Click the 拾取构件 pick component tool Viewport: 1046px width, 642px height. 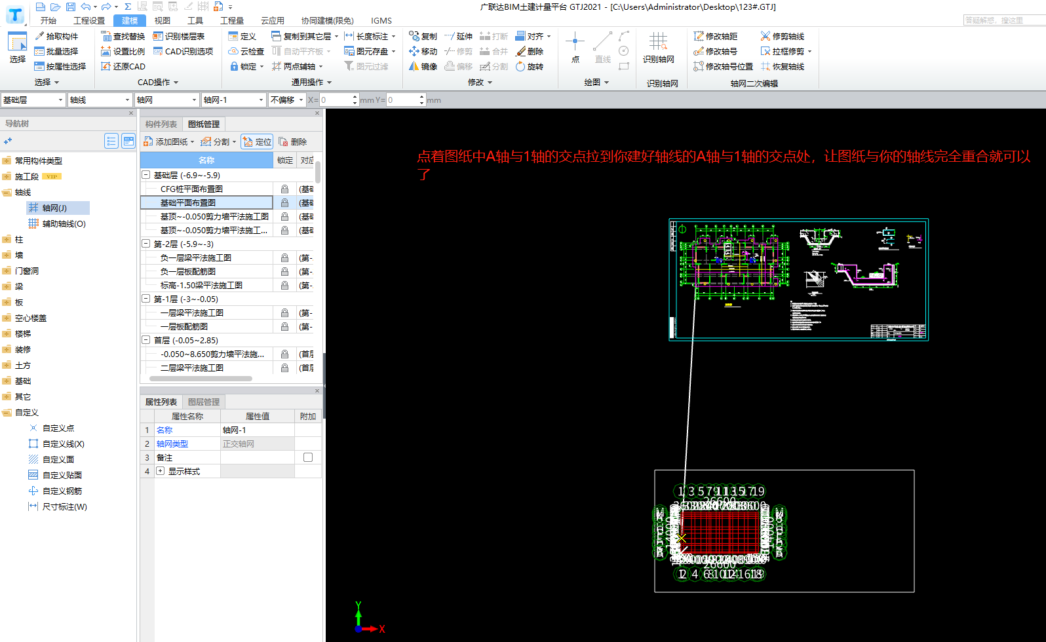56,36
